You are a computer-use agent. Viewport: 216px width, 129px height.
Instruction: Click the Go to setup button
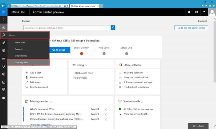point(59,50)
